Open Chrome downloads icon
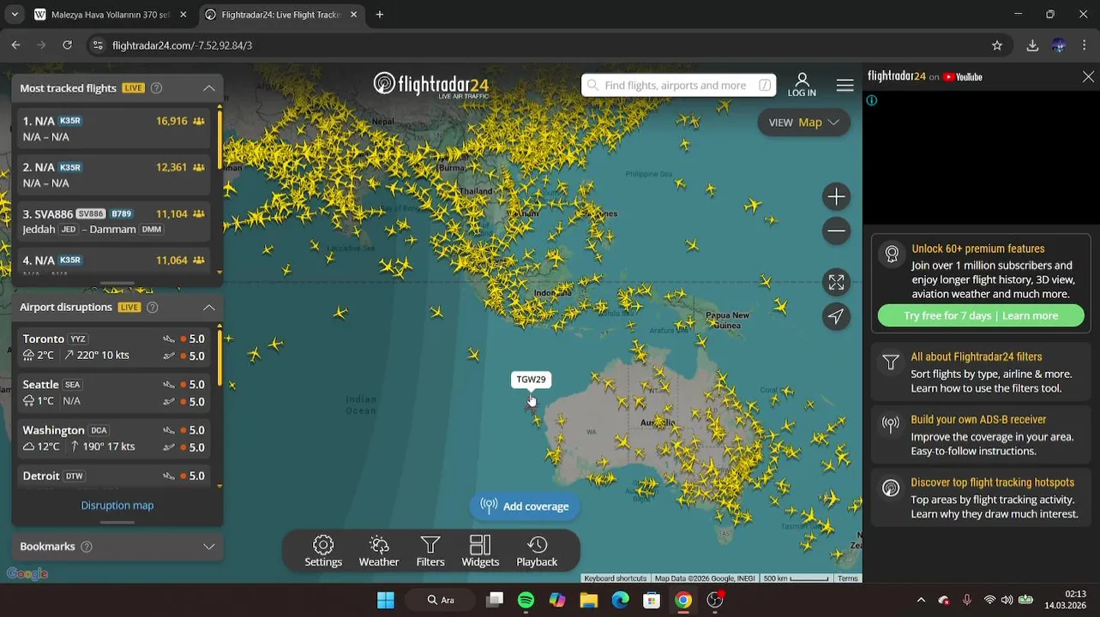Image resolution: width=1100 pixels, height=617 pixels. [x=1032, y=45]
